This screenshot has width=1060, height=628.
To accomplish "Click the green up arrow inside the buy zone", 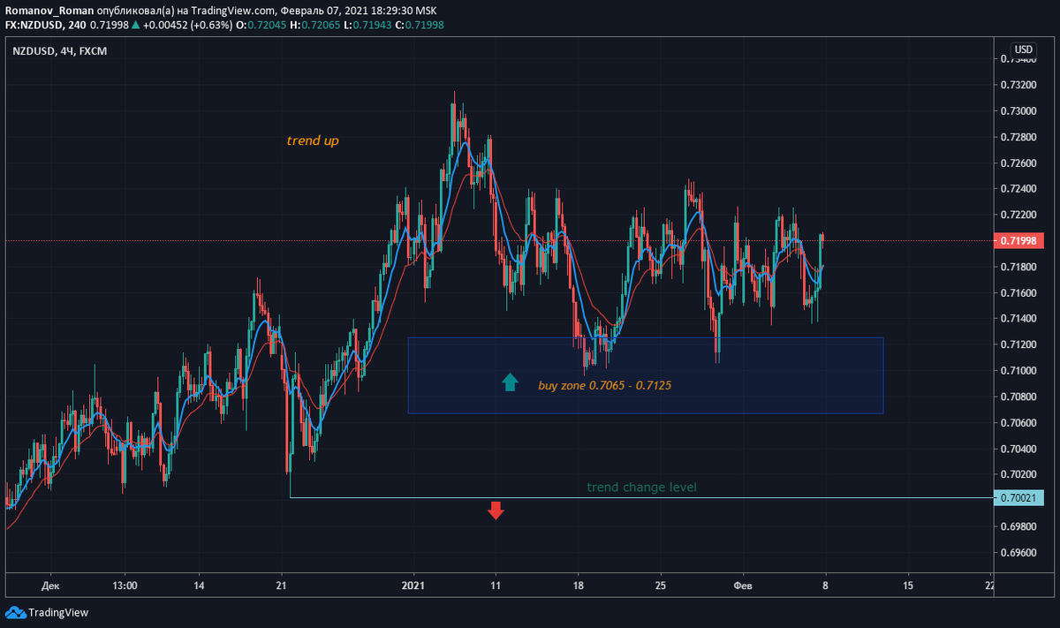I will click(510, 383).
